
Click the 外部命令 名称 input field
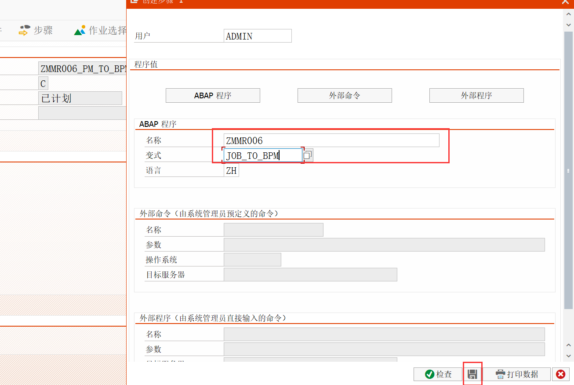pos(273,230)
